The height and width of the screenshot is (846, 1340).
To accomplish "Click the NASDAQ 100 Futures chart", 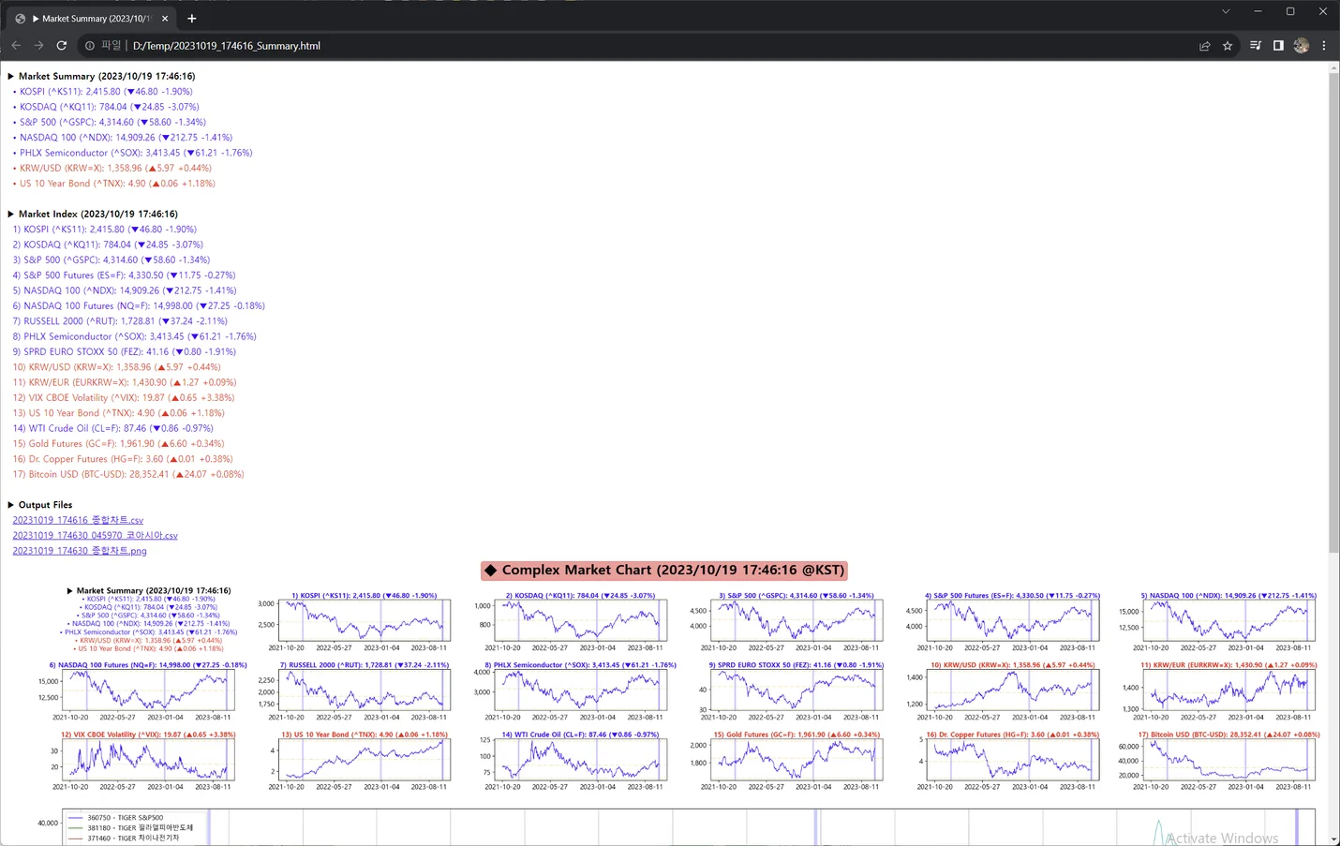I will 148,691.
